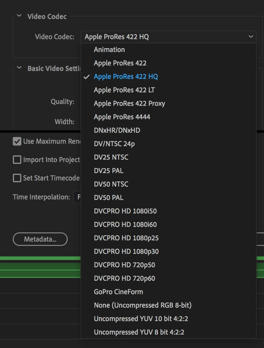Select DV/NTSC 24p option
Screen dimensions: 264x348
[168, 144]
